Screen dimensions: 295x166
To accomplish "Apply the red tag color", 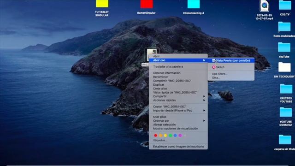I will (x=156, y=135).
